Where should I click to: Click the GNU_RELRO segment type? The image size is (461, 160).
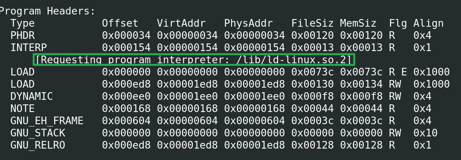[x=38, y=145]
